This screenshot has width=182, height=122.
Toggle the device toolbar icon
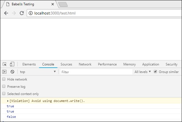(12, 64)
